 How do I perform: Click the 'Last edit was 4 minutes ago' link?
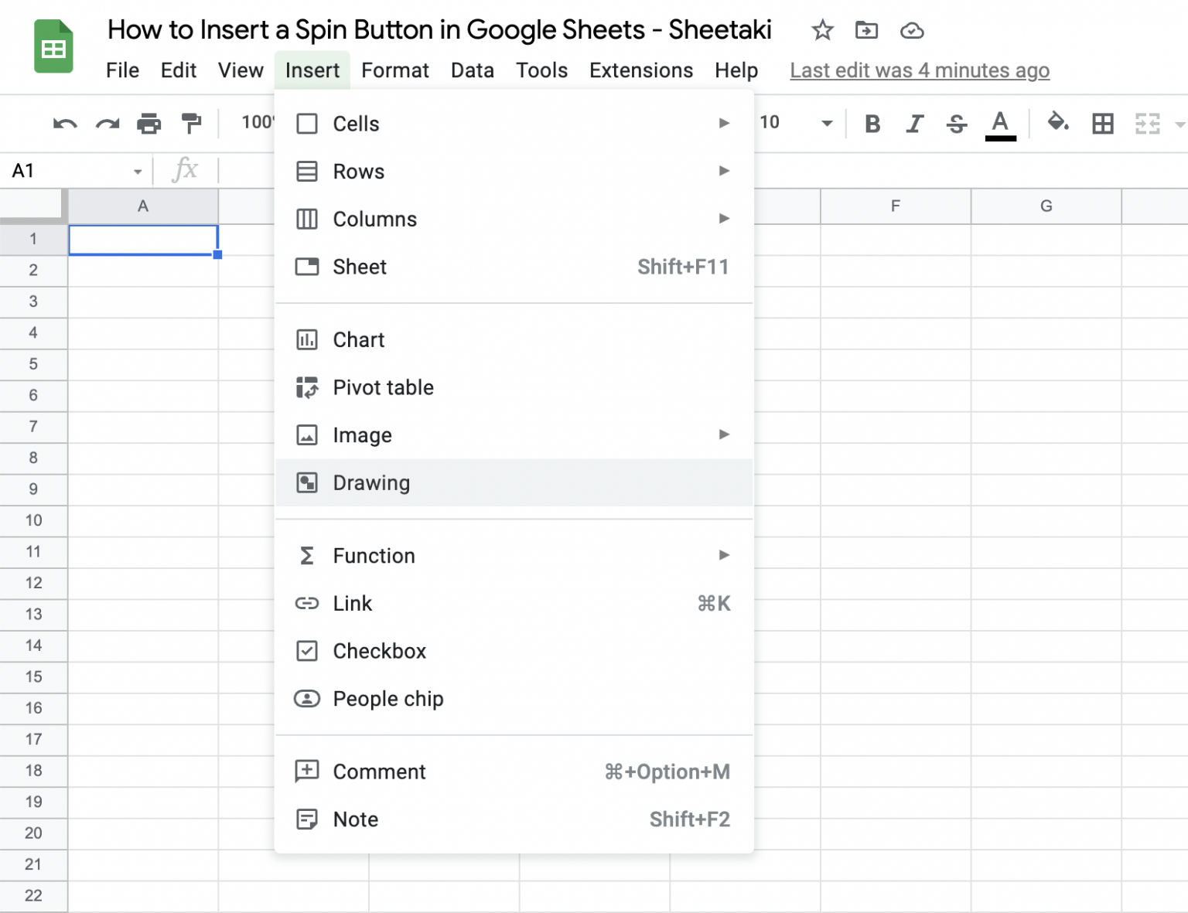[919, 70]
